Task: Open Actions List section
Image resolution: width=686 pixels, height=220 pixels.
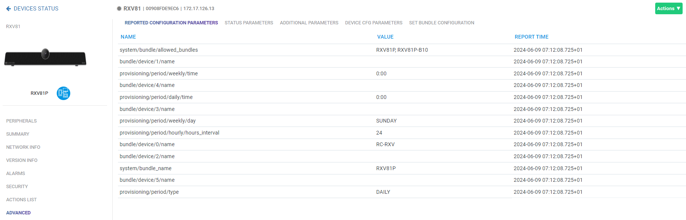Action: tap(21, 200)
